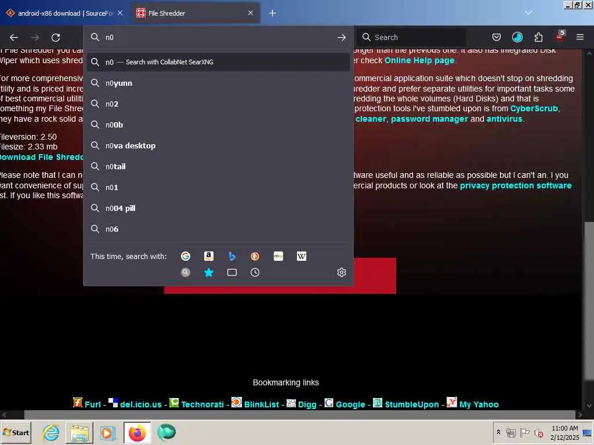Click the green globe taskbar application
594x445 pixels.
[166, 432]
